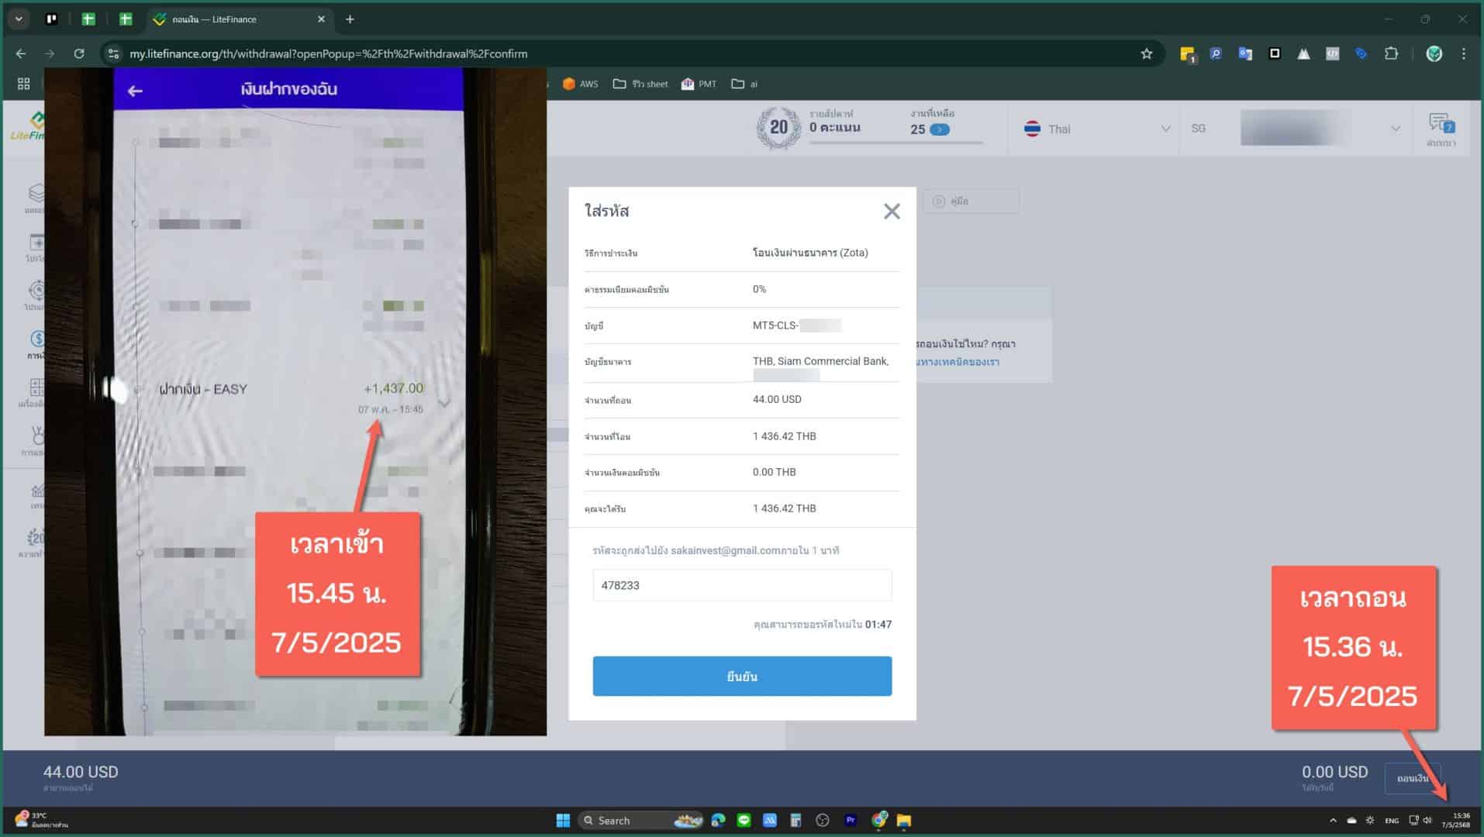Viewport: 1484px width, 837px height.
Task: Switch to the first pinned tab
Action: (x=52, y=19)
